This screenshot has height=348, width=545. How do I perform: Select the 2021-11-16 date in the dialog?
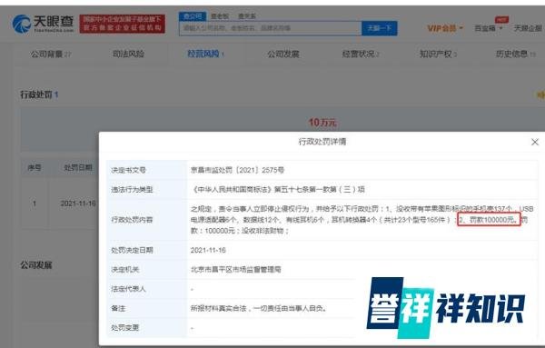coord(208,250)
